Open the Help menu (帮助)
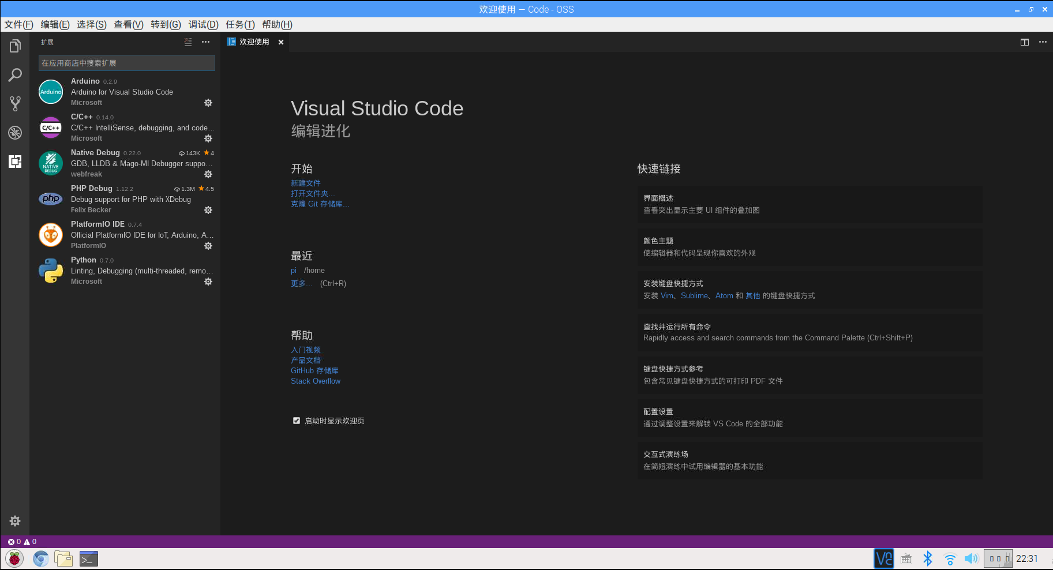1053x570 pixels. pos(278,24)
